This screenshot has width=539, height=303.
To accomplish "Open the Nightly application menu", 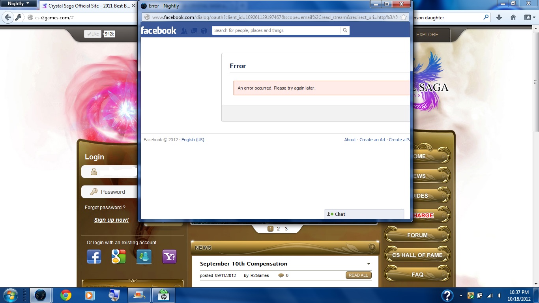I will (x=19, y=4).
